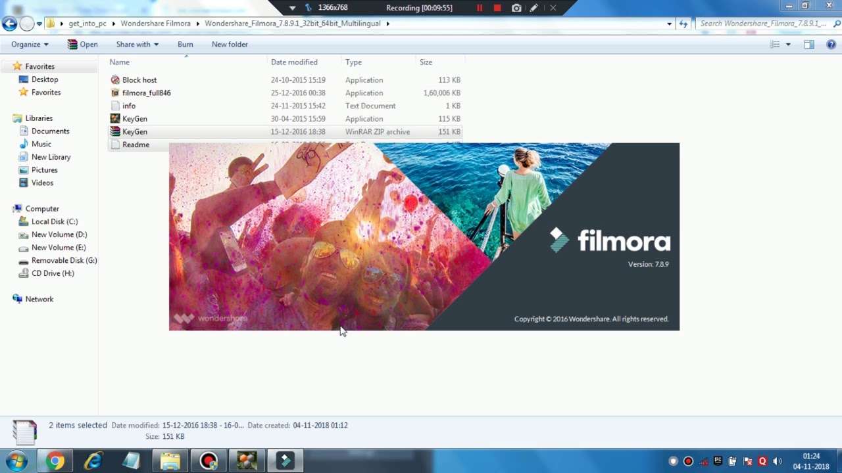This screenshot has height=473, width=842.
Task: Open New Library item
Action: click(51, 157)
